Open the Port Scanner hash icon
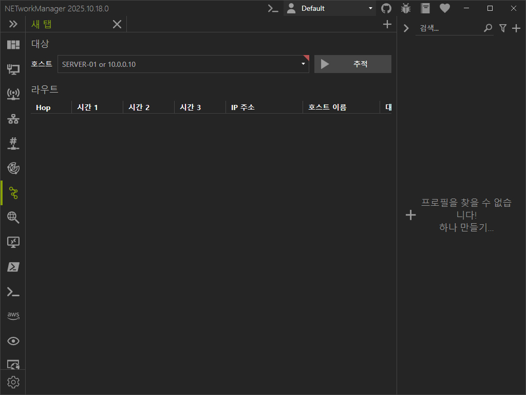Screen dimensions: 526x395 13,143
